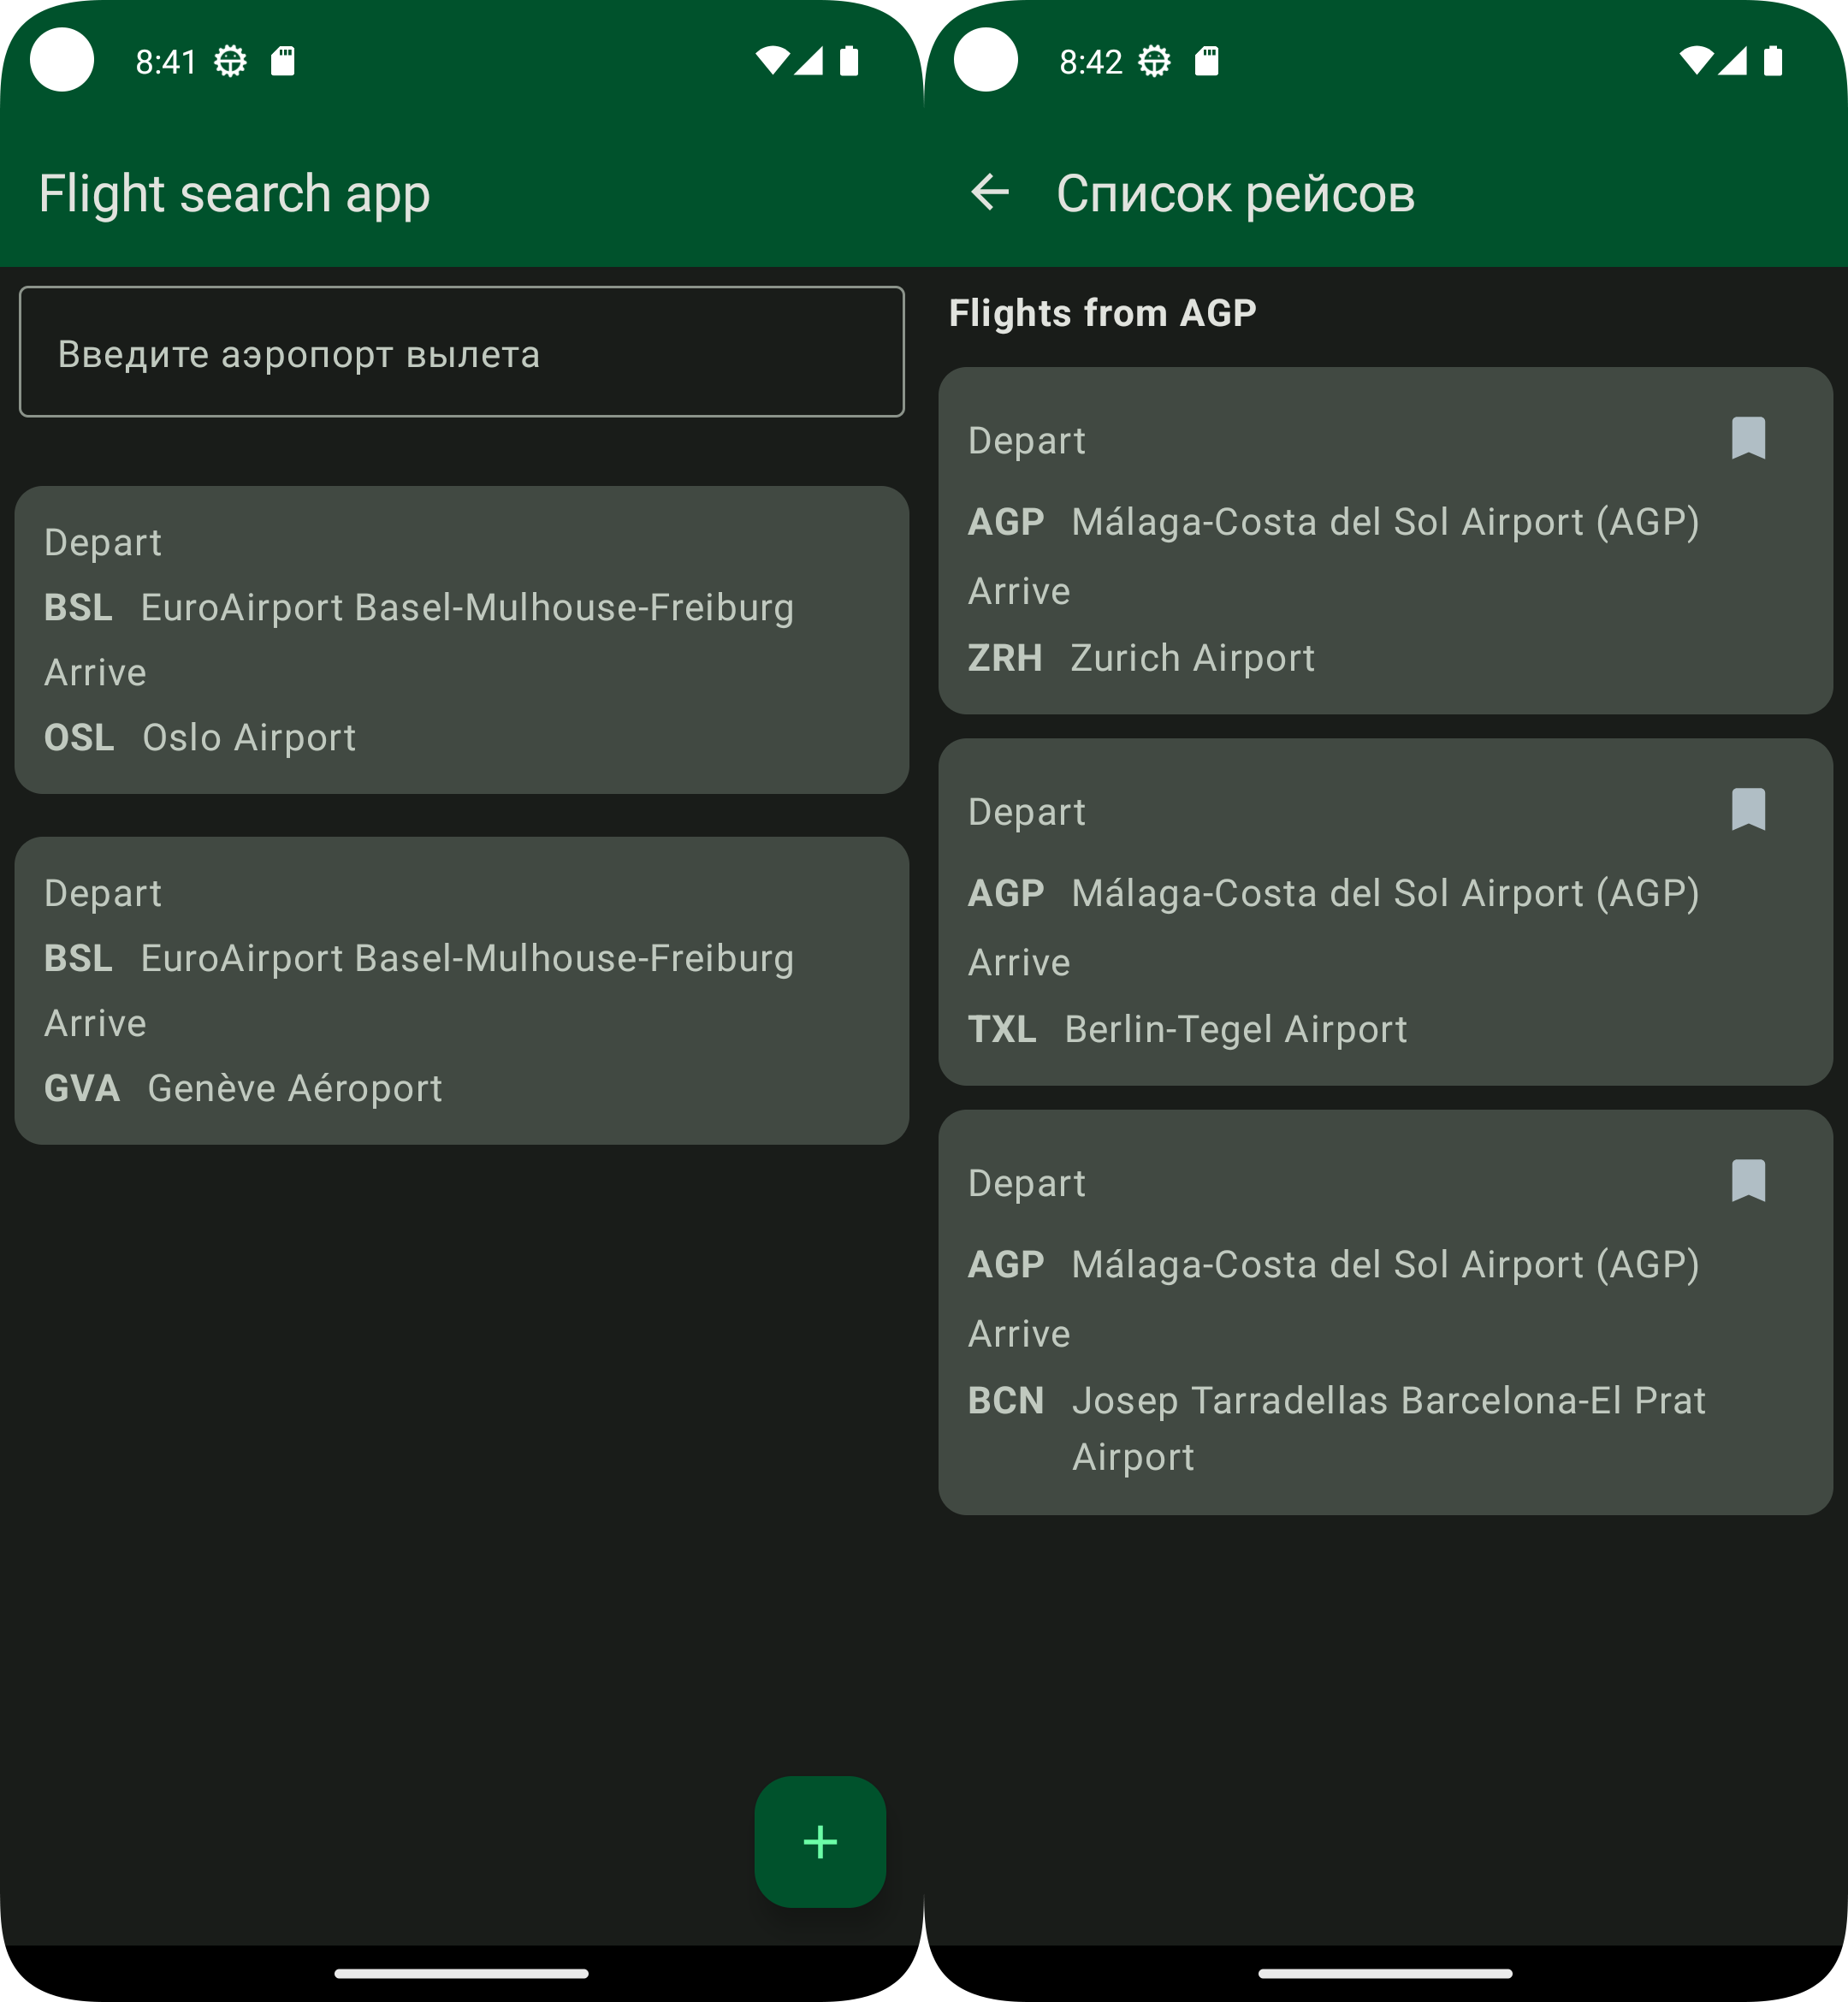Tap the left screen's navigation handle
This screenshot has width=1848, height=2002.
click(461, 1973)
